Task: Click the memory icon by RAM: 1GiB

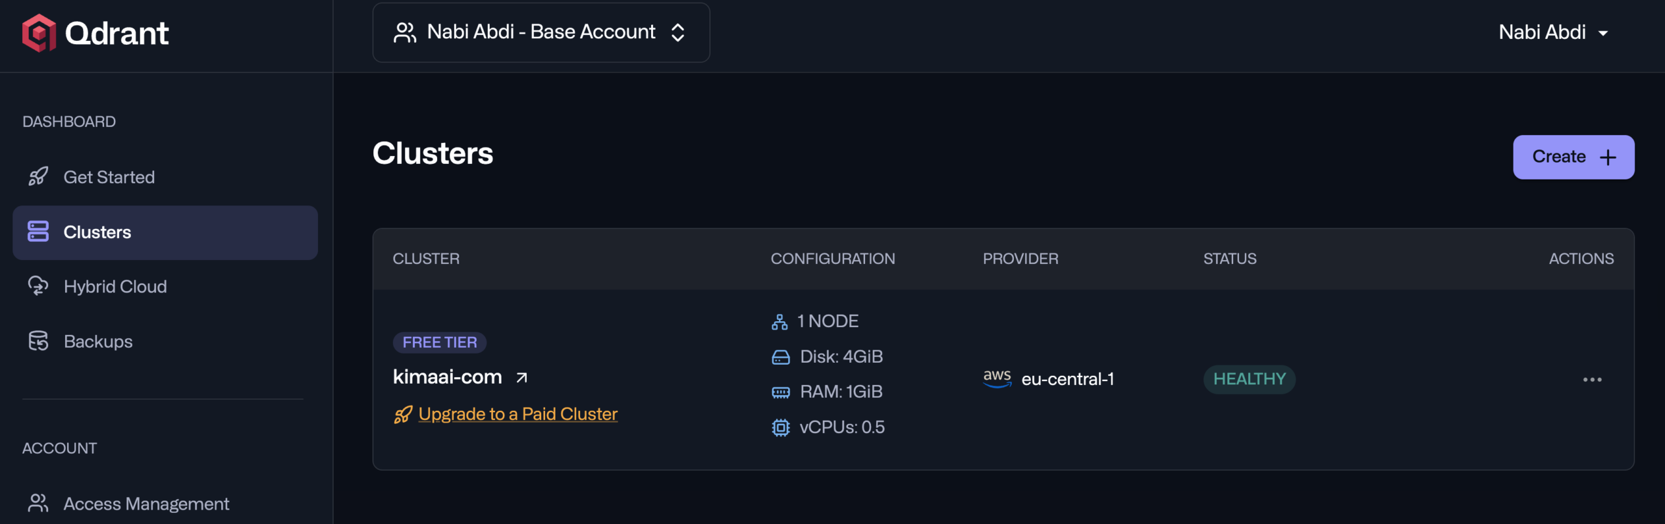Action: coord(780,392)
